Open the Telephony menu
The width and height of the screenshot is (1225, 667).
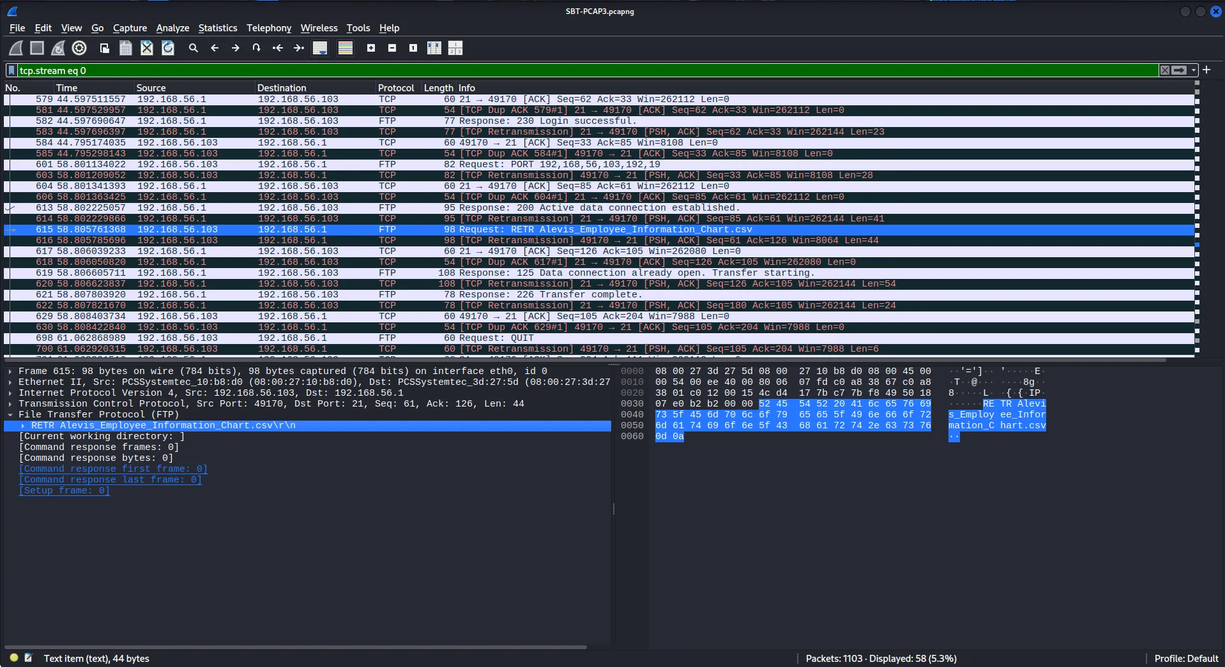click(269, 28)
